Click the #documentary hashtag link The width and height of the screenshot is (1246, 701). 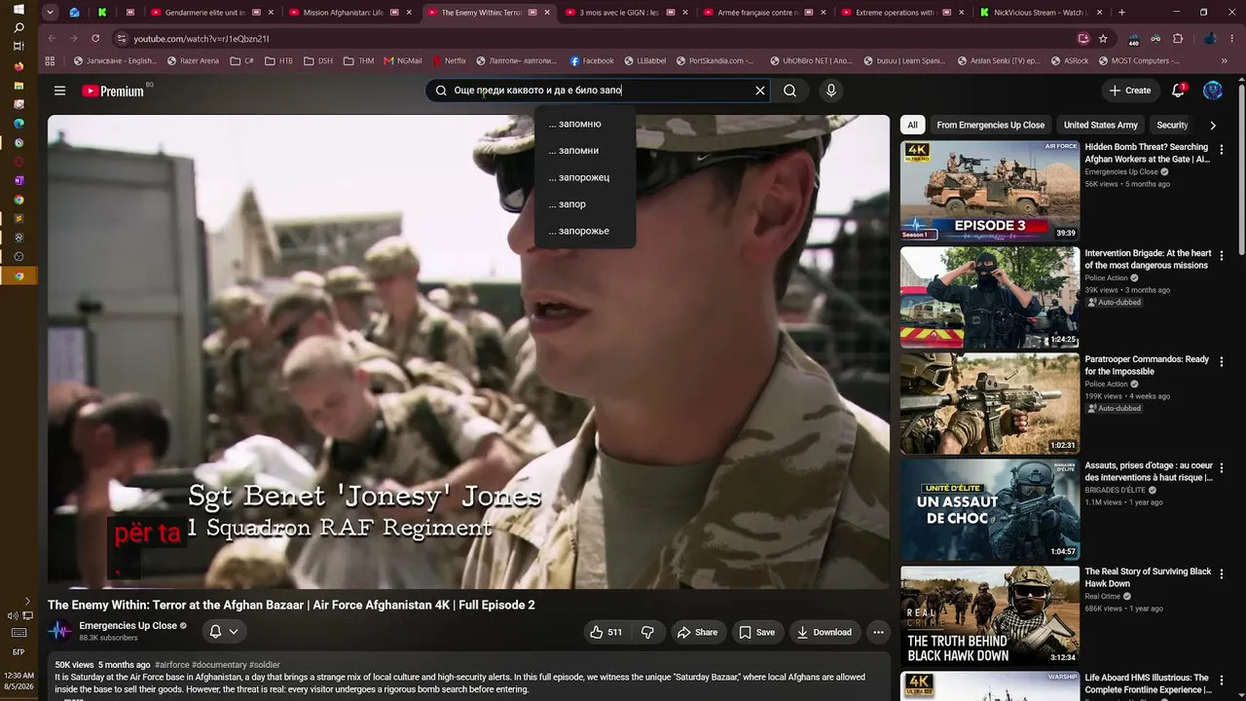click(219, 665)
